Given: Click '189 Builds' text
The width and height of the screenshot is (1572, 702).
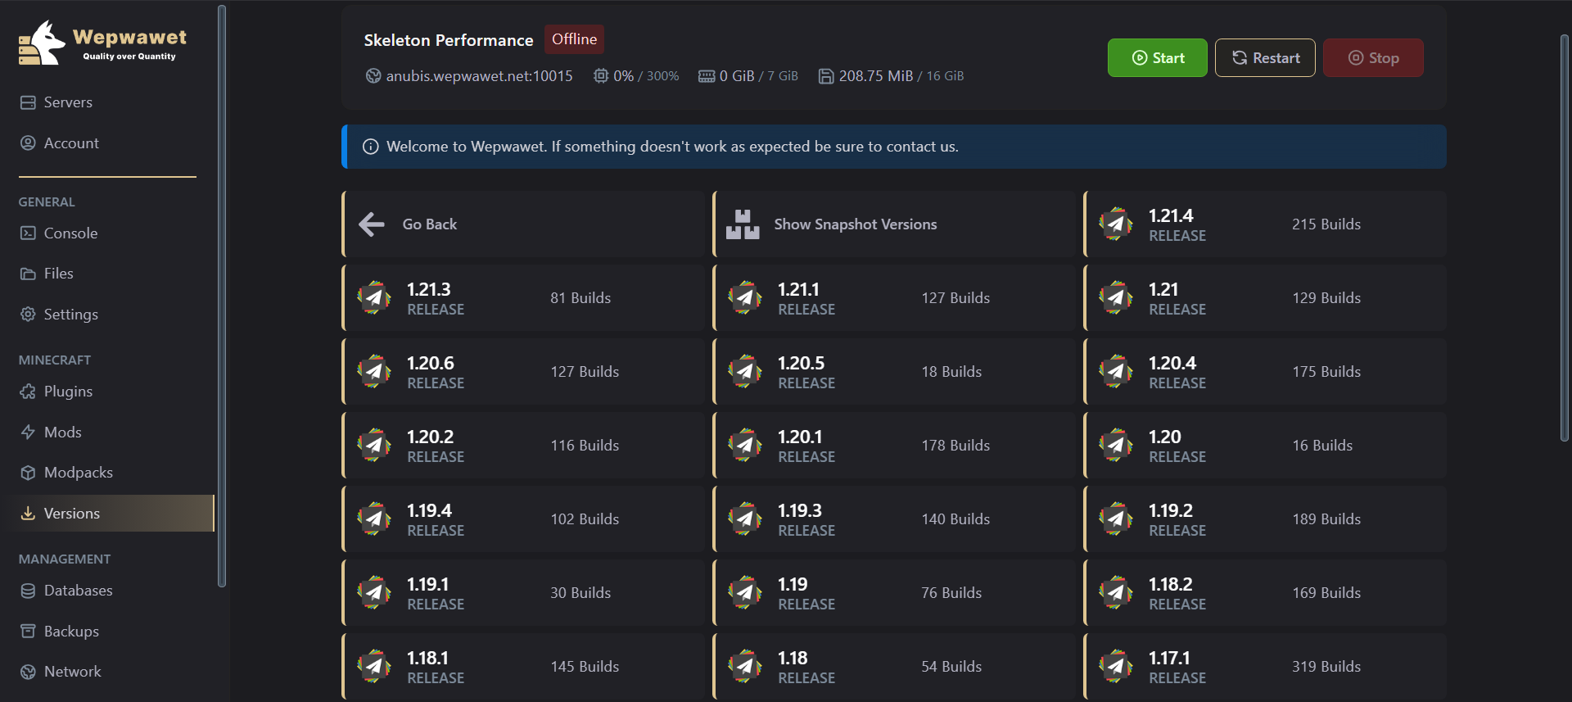Looking at the screenshot, I should [x=1326, y=519].
